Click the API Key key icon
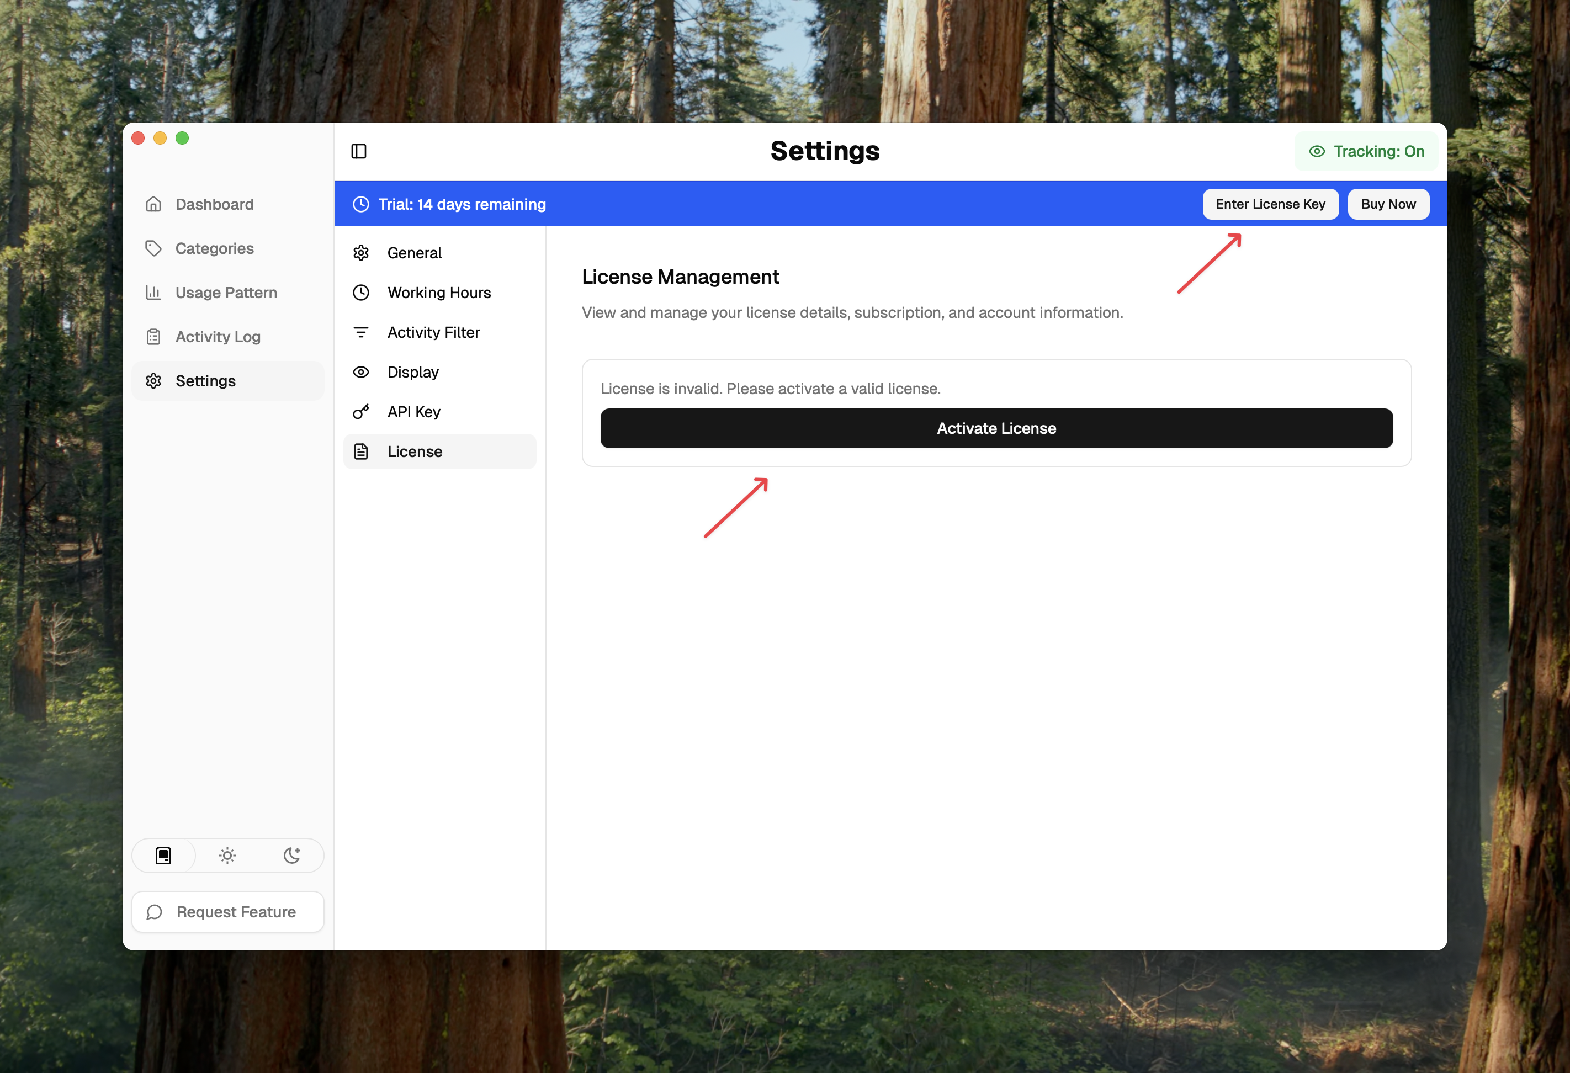 coord(360,412)
